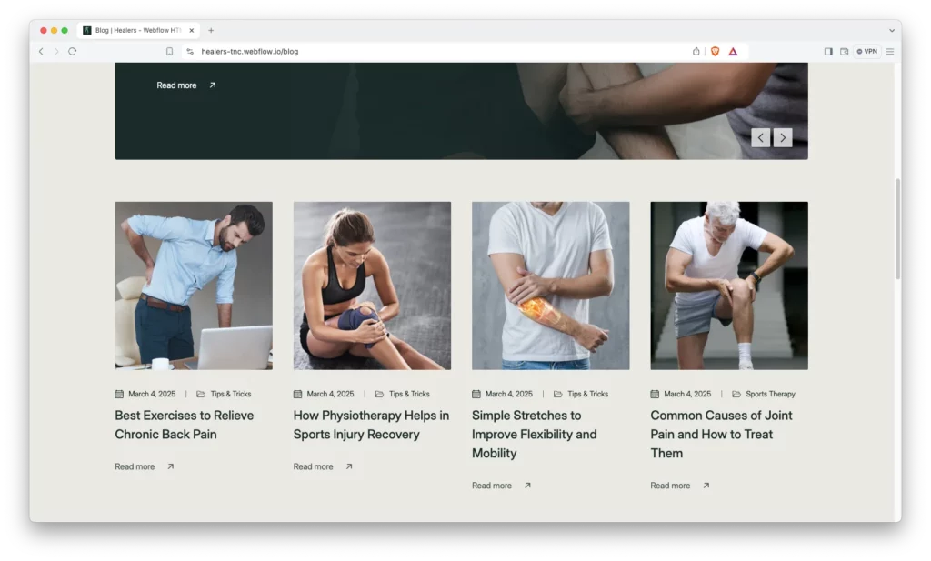
Task: Open a new tab with plus
Action: 211,30
